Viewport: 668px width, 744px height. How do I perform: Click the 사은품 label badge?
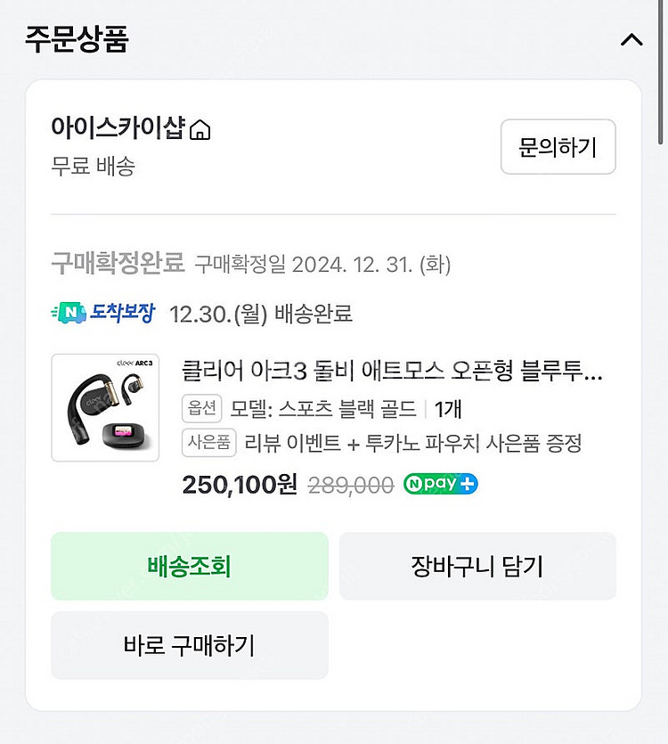point(208,442)
